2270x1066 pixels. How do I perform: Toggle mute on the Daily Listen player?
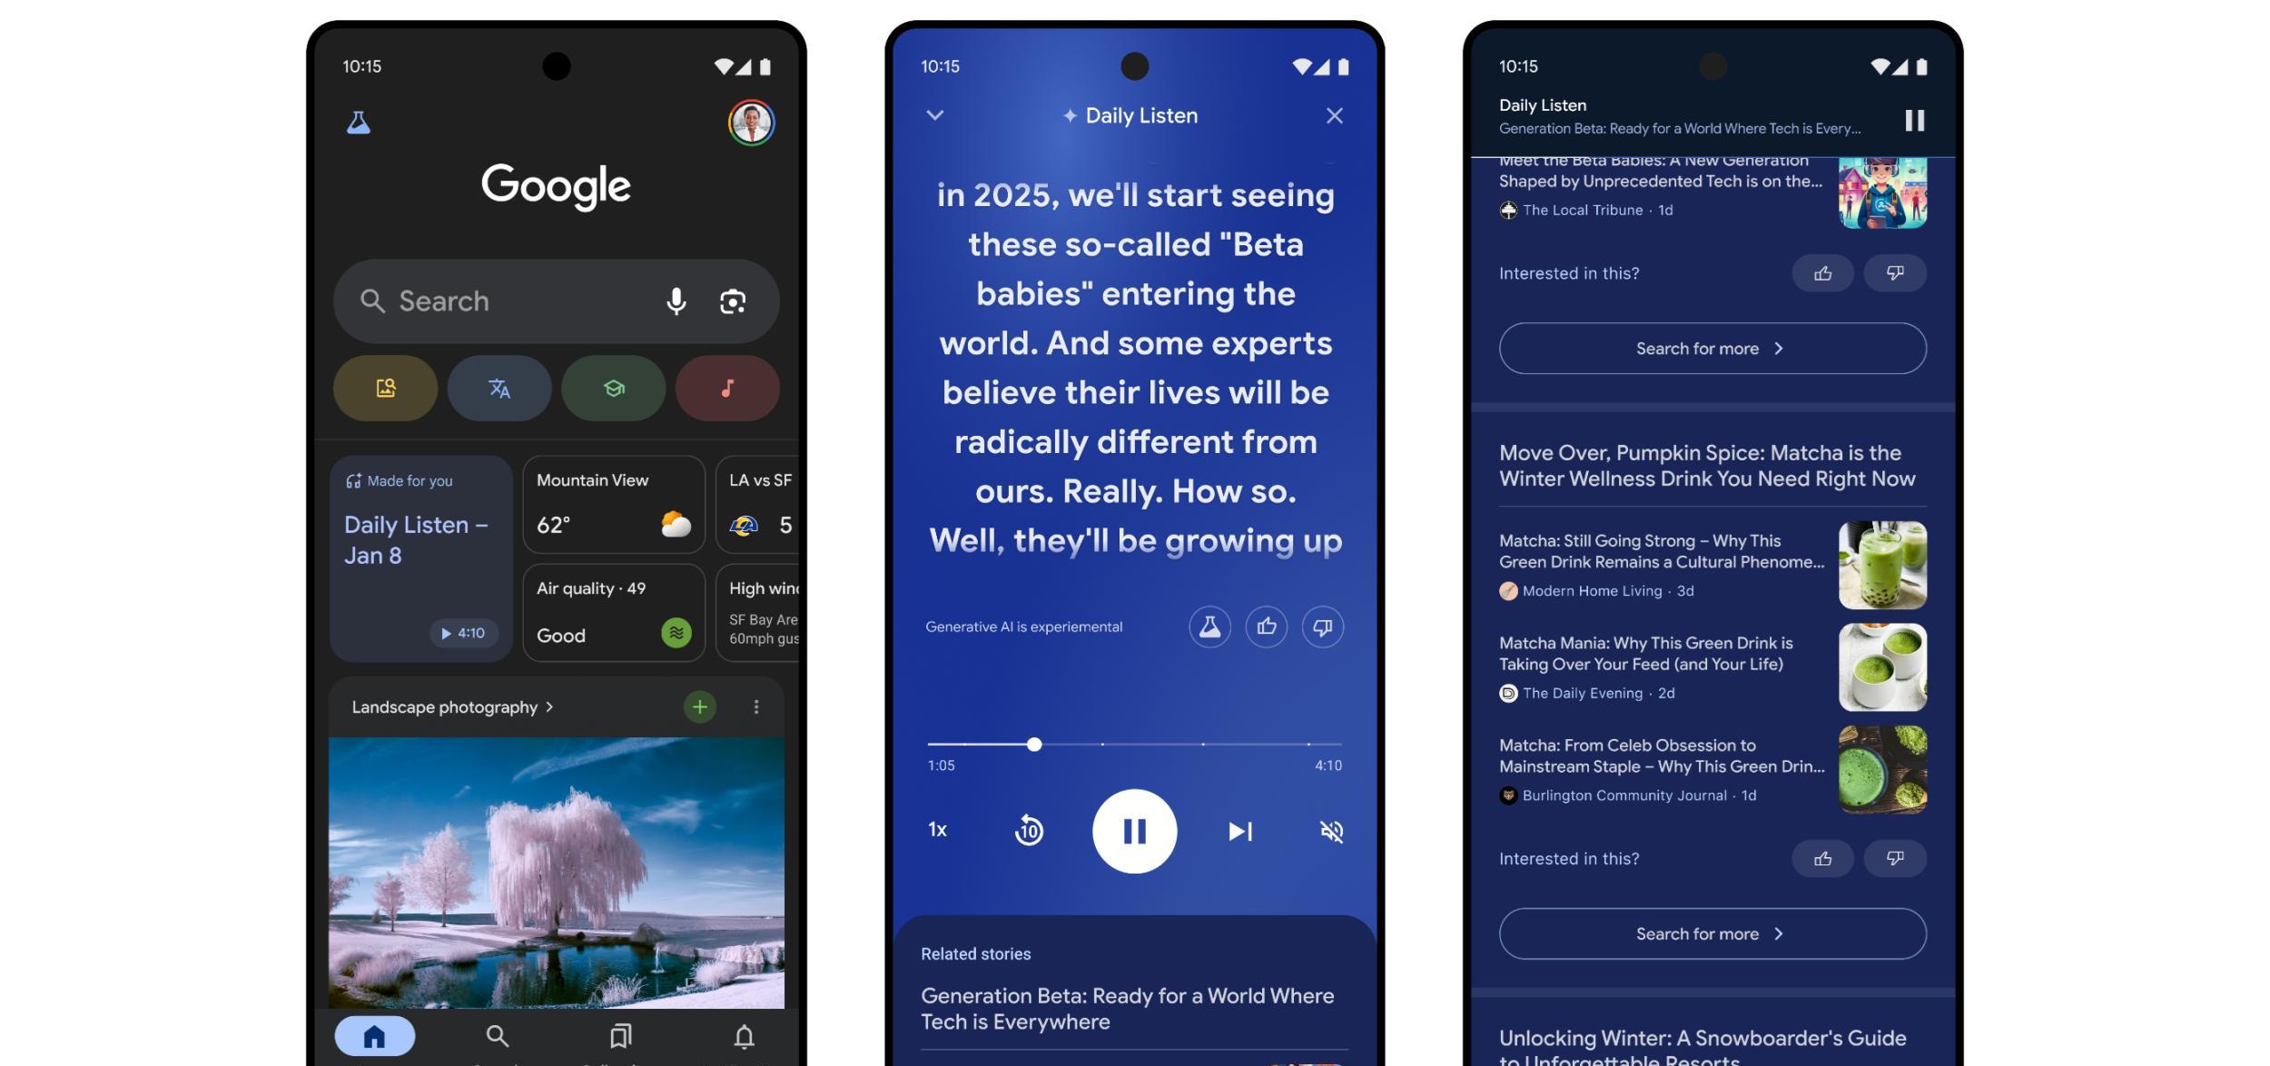pyautogui.click(x=1330, y=830)
